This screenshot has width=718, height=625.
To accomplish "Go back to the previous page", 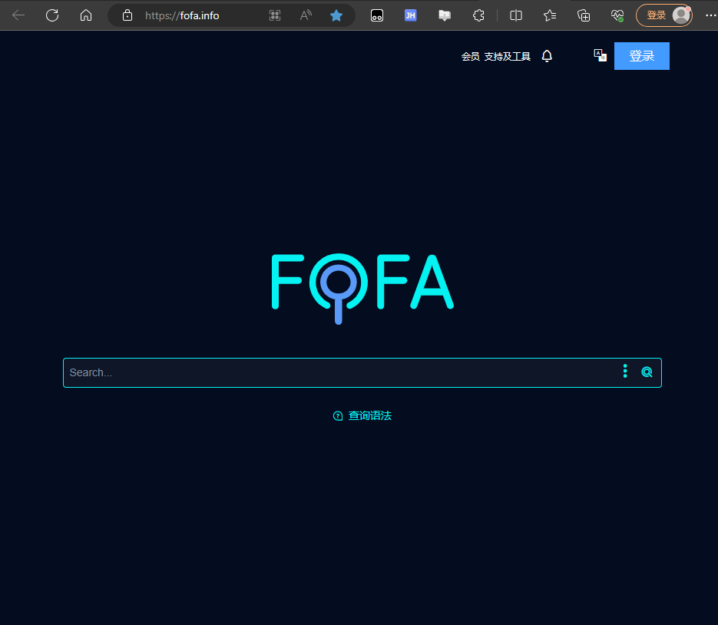I will click(18, 15).
